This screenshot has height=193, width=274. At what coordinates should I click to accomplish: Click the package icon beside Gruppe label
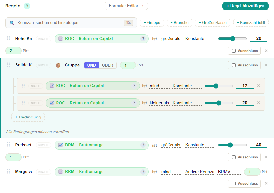(x=58, y=65)
